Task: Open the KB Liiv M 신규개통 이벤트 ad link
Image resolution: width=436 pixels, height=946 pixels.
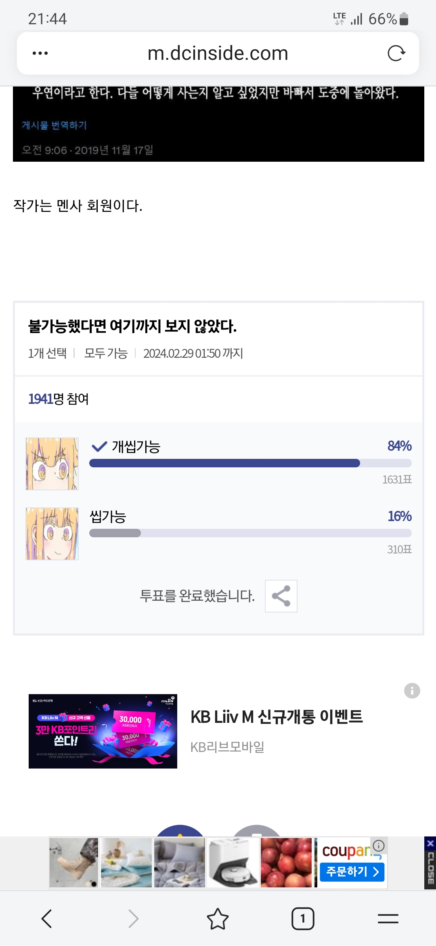Action: [277, 717]
